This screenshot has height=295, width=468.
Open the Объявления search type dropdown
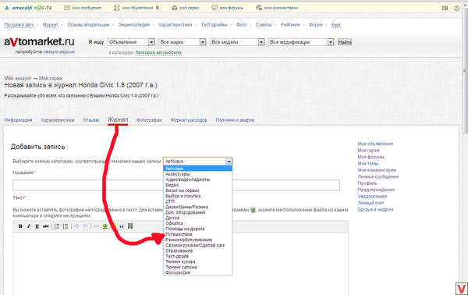coord(131,42)
